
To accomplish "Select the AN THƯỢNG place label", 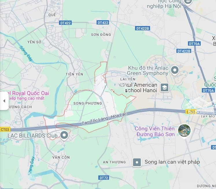I will (114, 162).
